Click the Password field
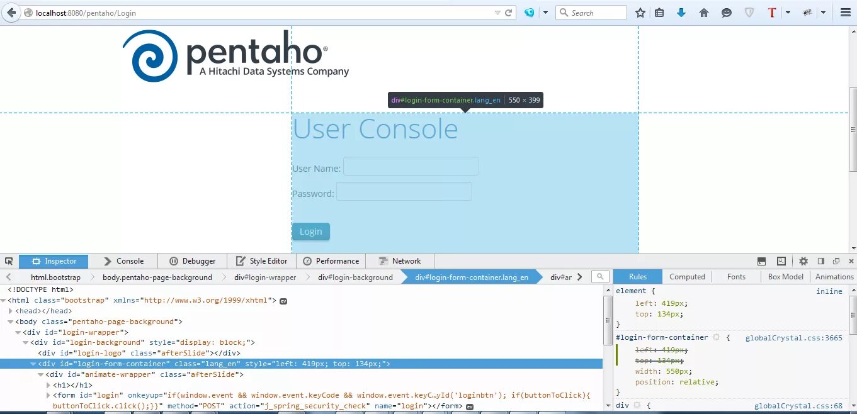This screenshot has height=414, width=857. [404, 191]
